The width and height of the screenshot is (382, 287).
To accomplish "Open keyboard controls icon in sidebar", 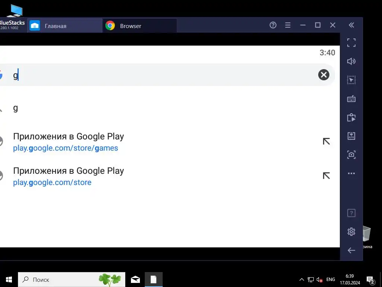I will coord(351,99).
